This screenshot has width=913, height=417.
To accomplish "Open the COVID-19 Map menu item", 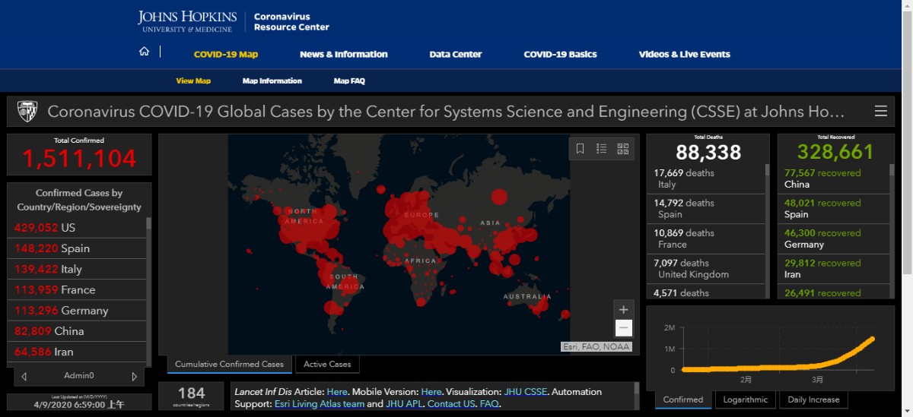I will [226, 55].
